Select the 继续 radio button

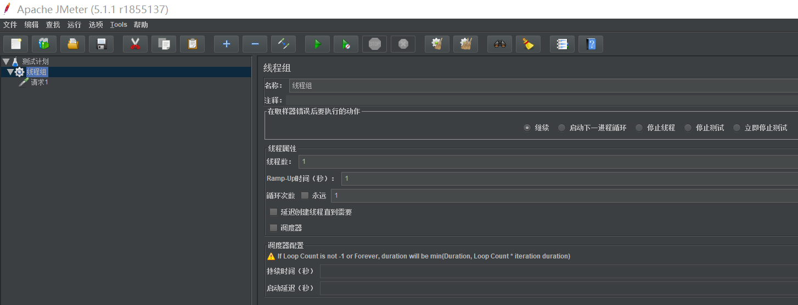click(527, 128)
